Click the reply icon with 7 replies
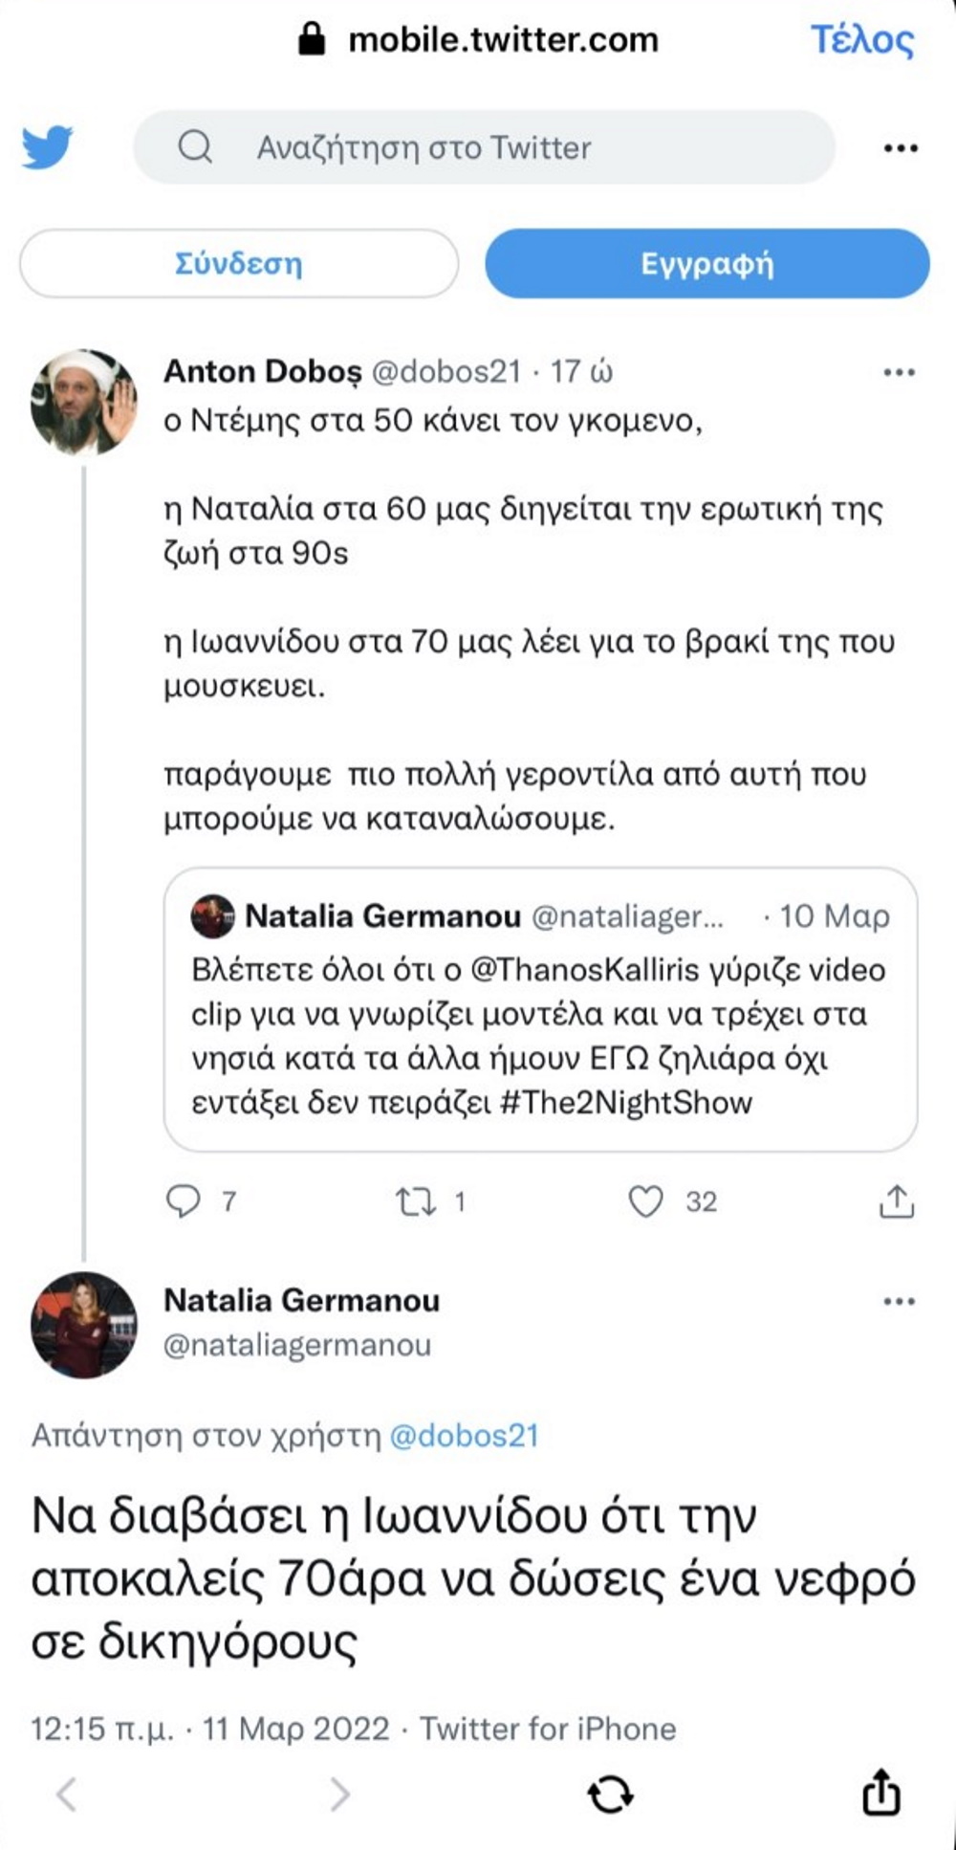The width and height of the screenshot is (956, 1850). pyautogui.click(x=184, y=1201)
